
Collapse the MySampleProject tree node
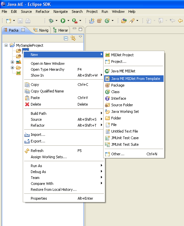click(6, 45)
